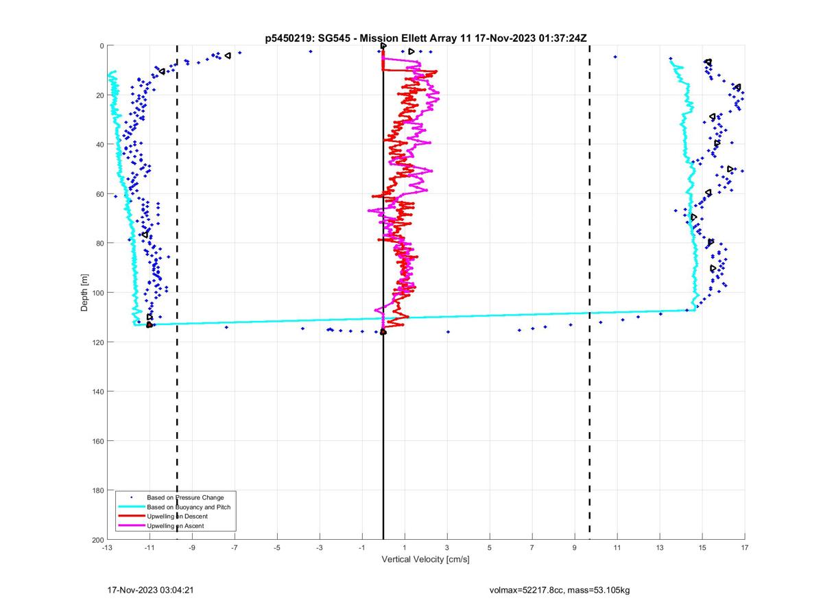Click the y-axis tick label 200

97,540
